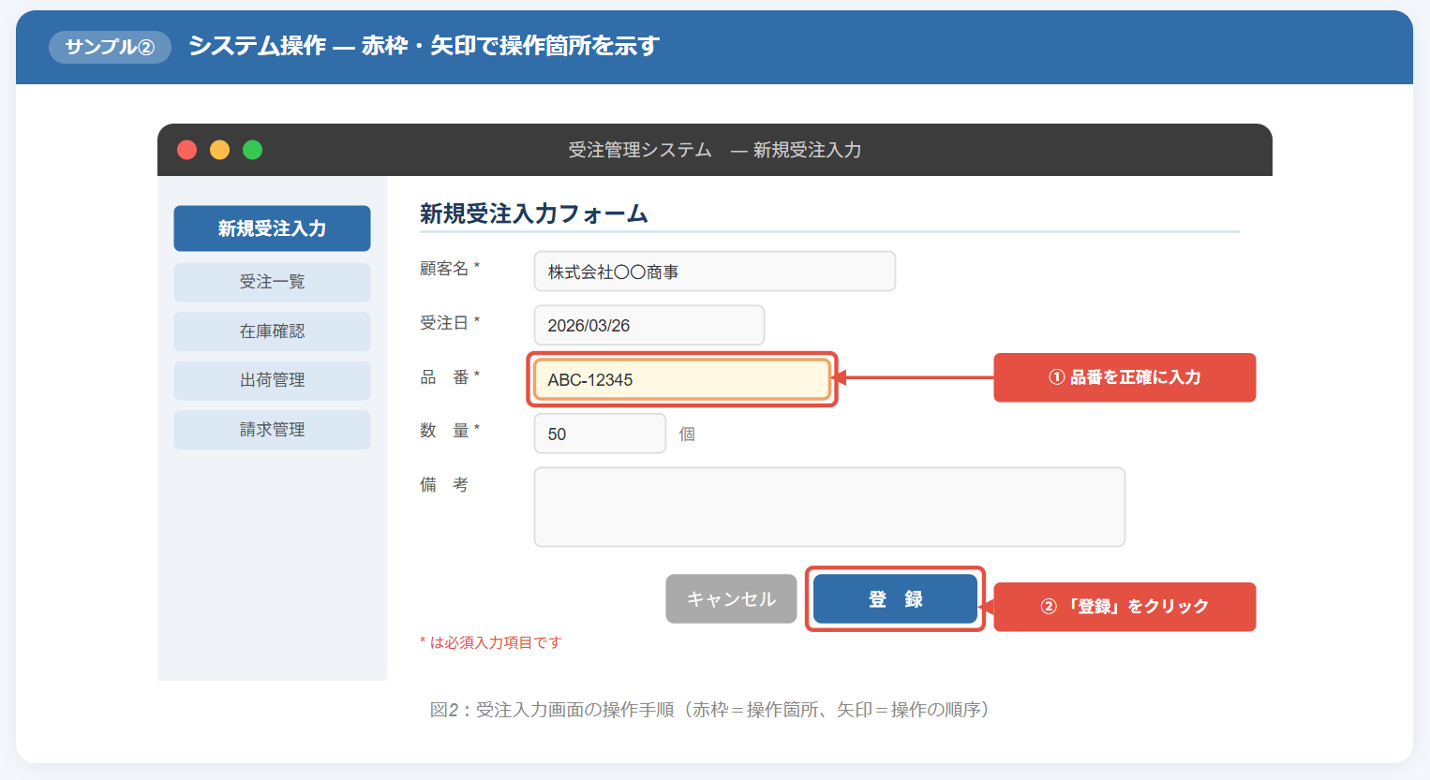Click the サンプル② badge in header
The height and width of the screenshot is (780, 1430).
(x=110, y=47)
